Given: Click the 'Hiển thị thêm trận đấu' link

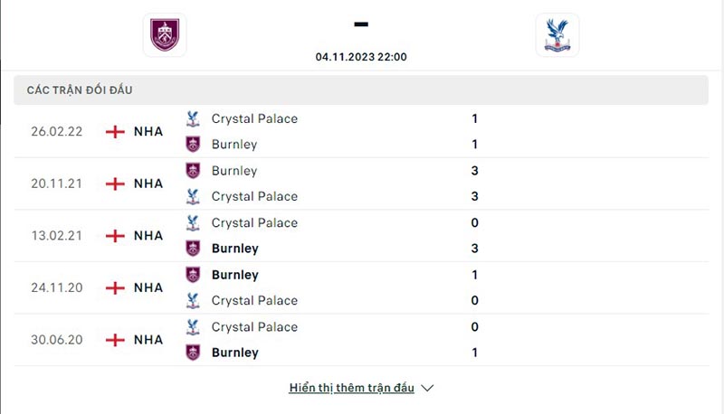Looking at the screenshot, I should tap(351, 388).
